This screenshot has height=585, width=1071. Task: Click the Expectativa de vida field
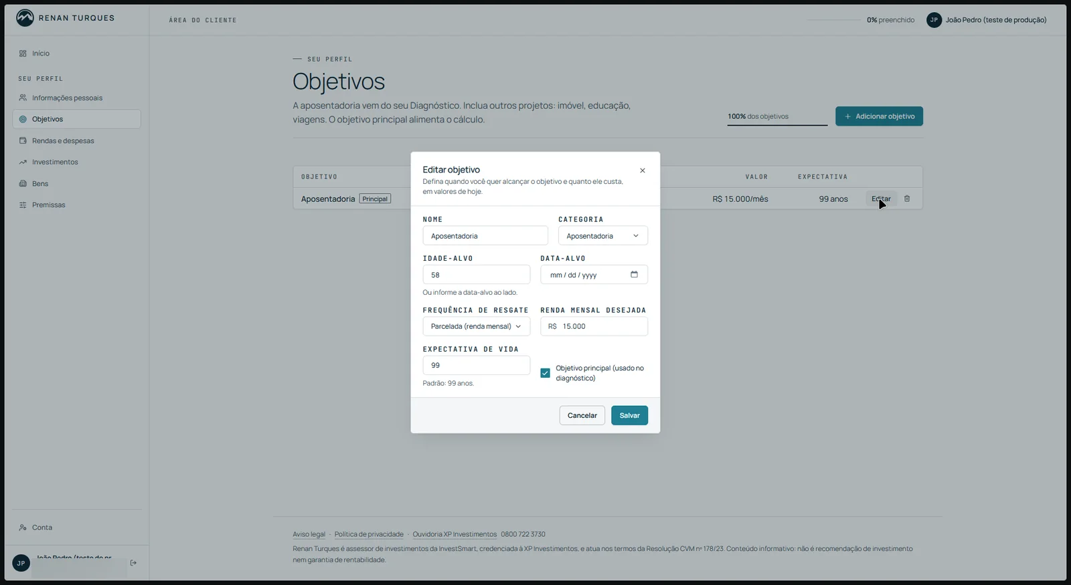(477, 365)
